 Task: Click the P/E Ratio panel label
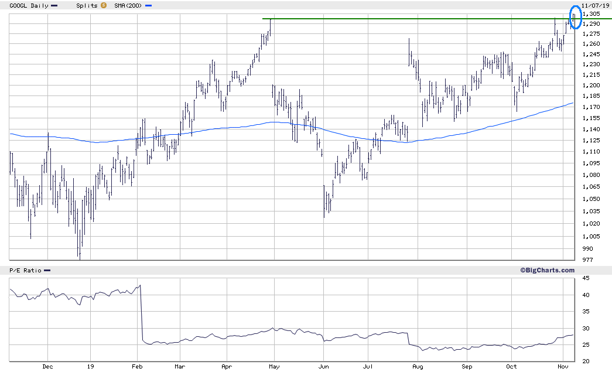pos(25,271)
